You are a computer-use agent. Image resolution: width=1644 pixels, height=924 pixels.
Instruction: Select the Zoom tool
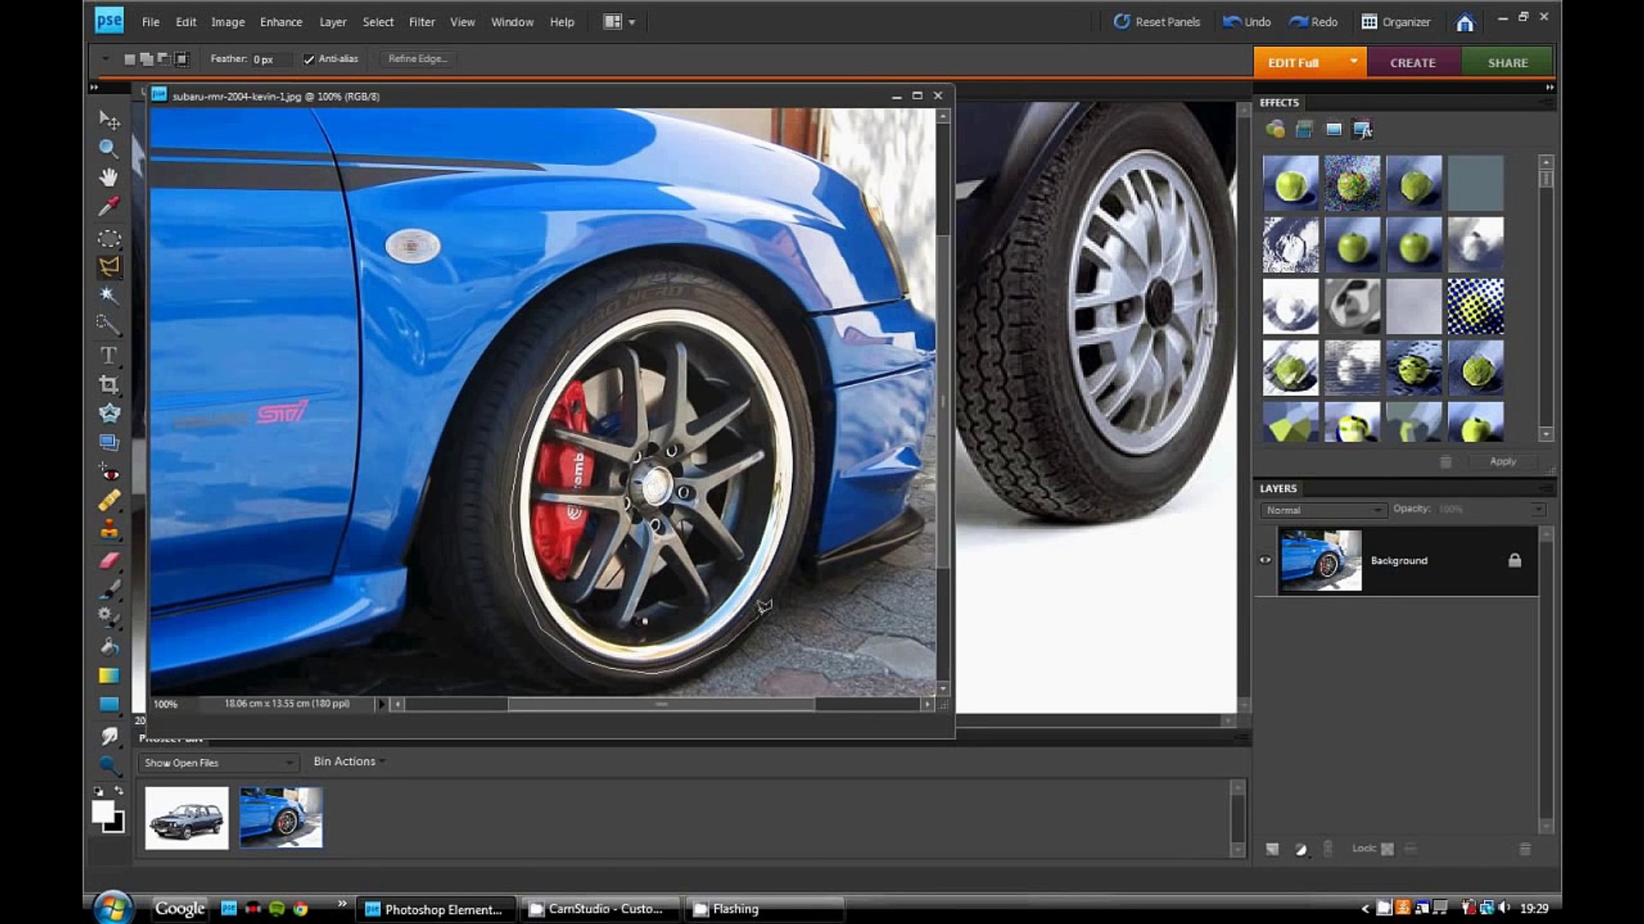(108, 148)
